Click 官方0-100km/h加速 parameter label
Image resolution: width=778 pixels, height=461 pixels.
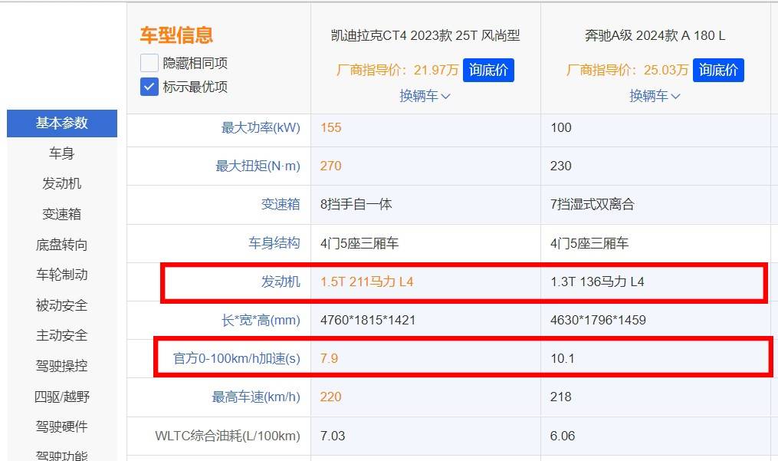click(x=237, y=358)
